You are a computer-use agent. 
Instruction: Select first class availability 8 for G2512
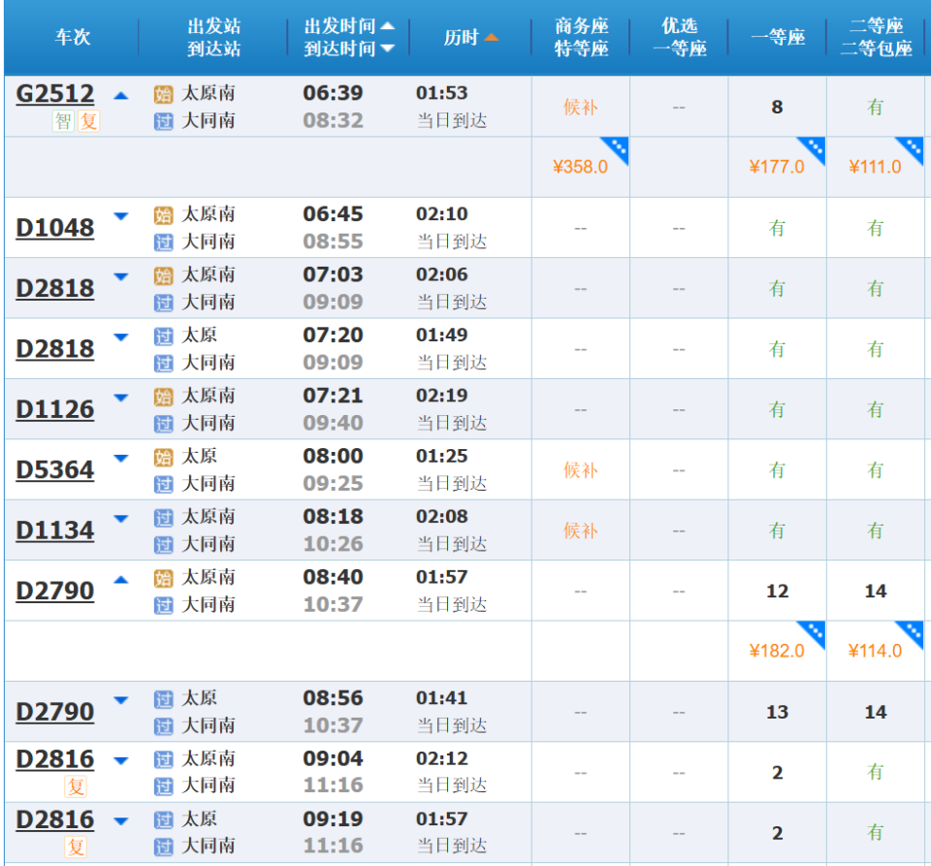click(x=777, y=108)
